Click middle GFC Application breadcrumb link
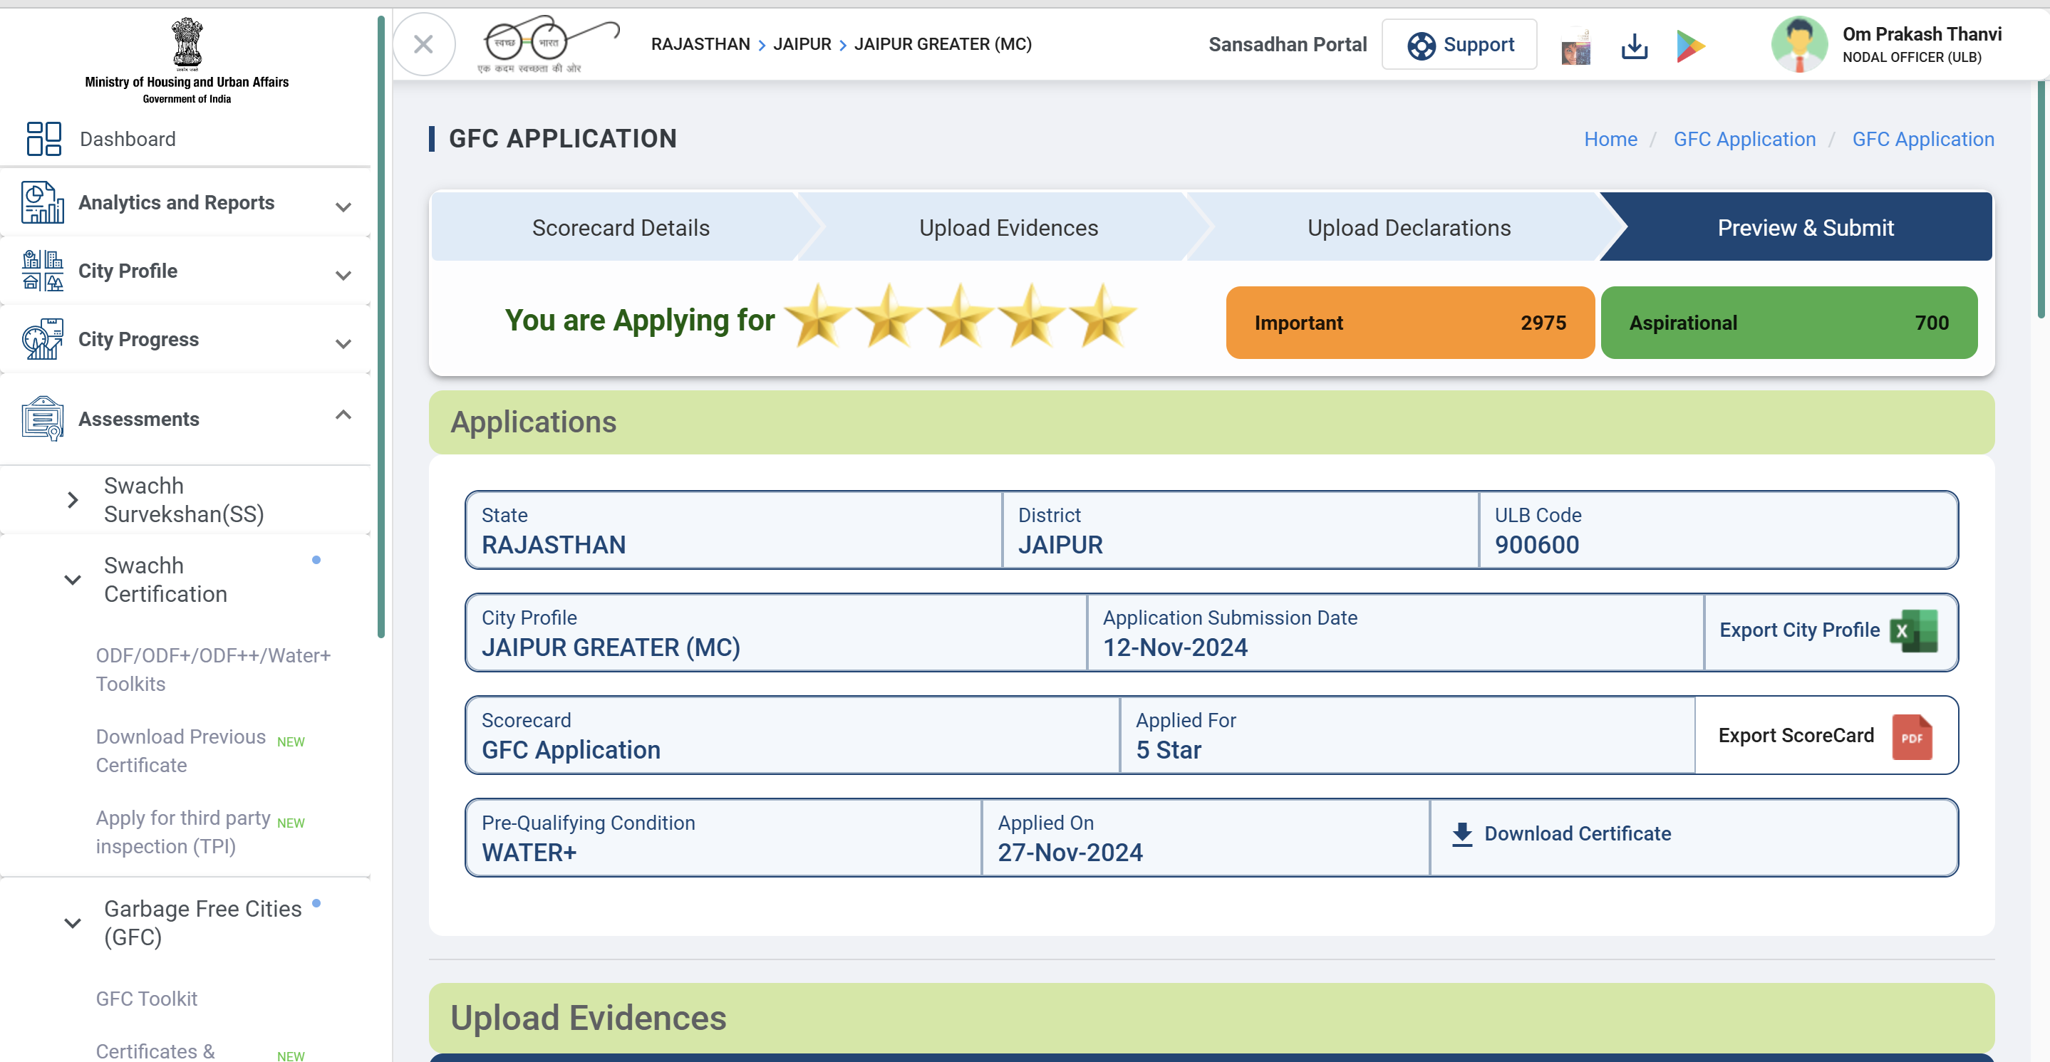Image resolution: width=2050 pixels, height=1062 pixels. (1744, 139)
